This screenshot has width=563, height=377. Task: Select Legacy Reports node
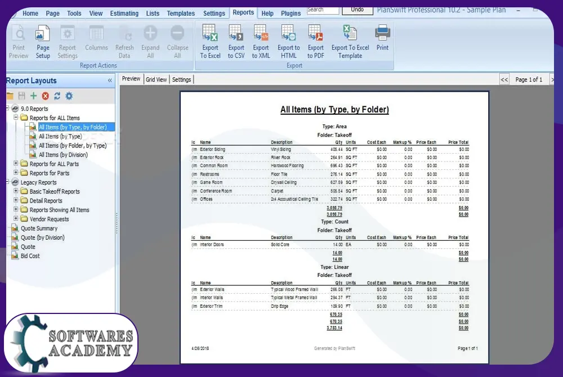[x=38, y=182]
